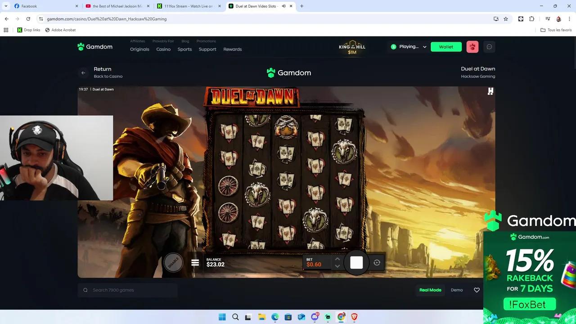Viewport: 576px width, 324px height.
Task: Click the Hacksaw Gaming logo icon in the game corner
Action: tap(490, 91)
